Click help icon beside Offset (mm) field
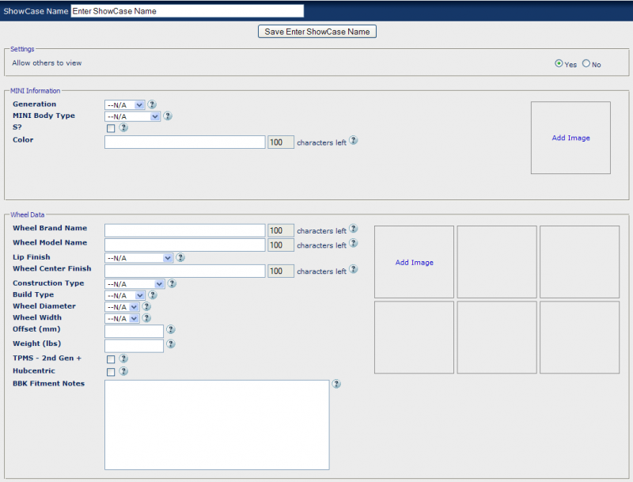 pos(171,330)
